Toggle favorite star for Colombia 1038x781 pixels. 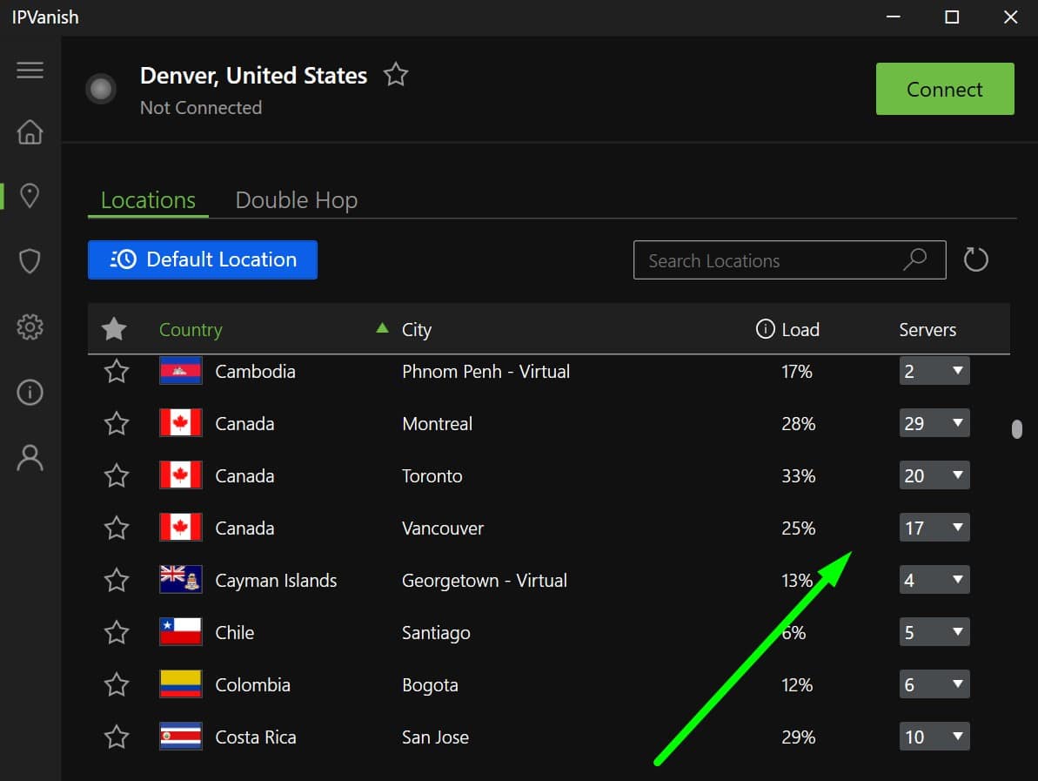[x=117, y=685]
